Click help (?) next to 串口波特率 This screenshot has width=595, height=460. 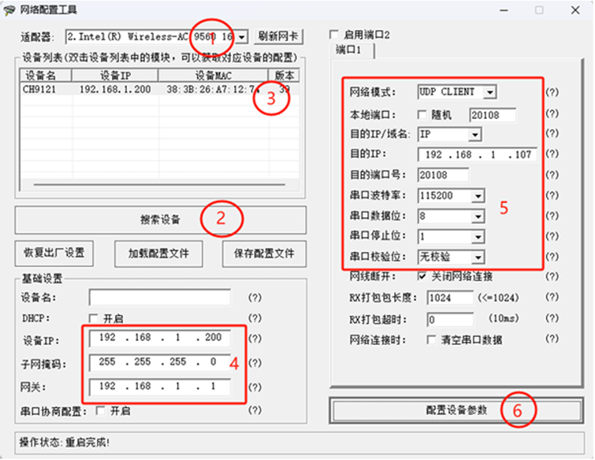552,195
